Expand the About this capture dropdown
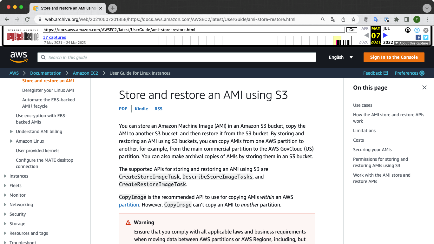Image resolution: width=434 pixels, height=244 pixels. [x=411, y=43]
